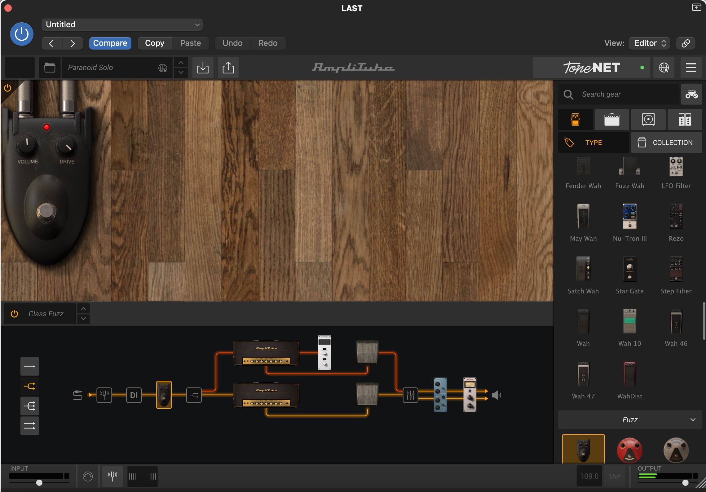
Task: Go to previous preset arrow
Action: point(51,43)
